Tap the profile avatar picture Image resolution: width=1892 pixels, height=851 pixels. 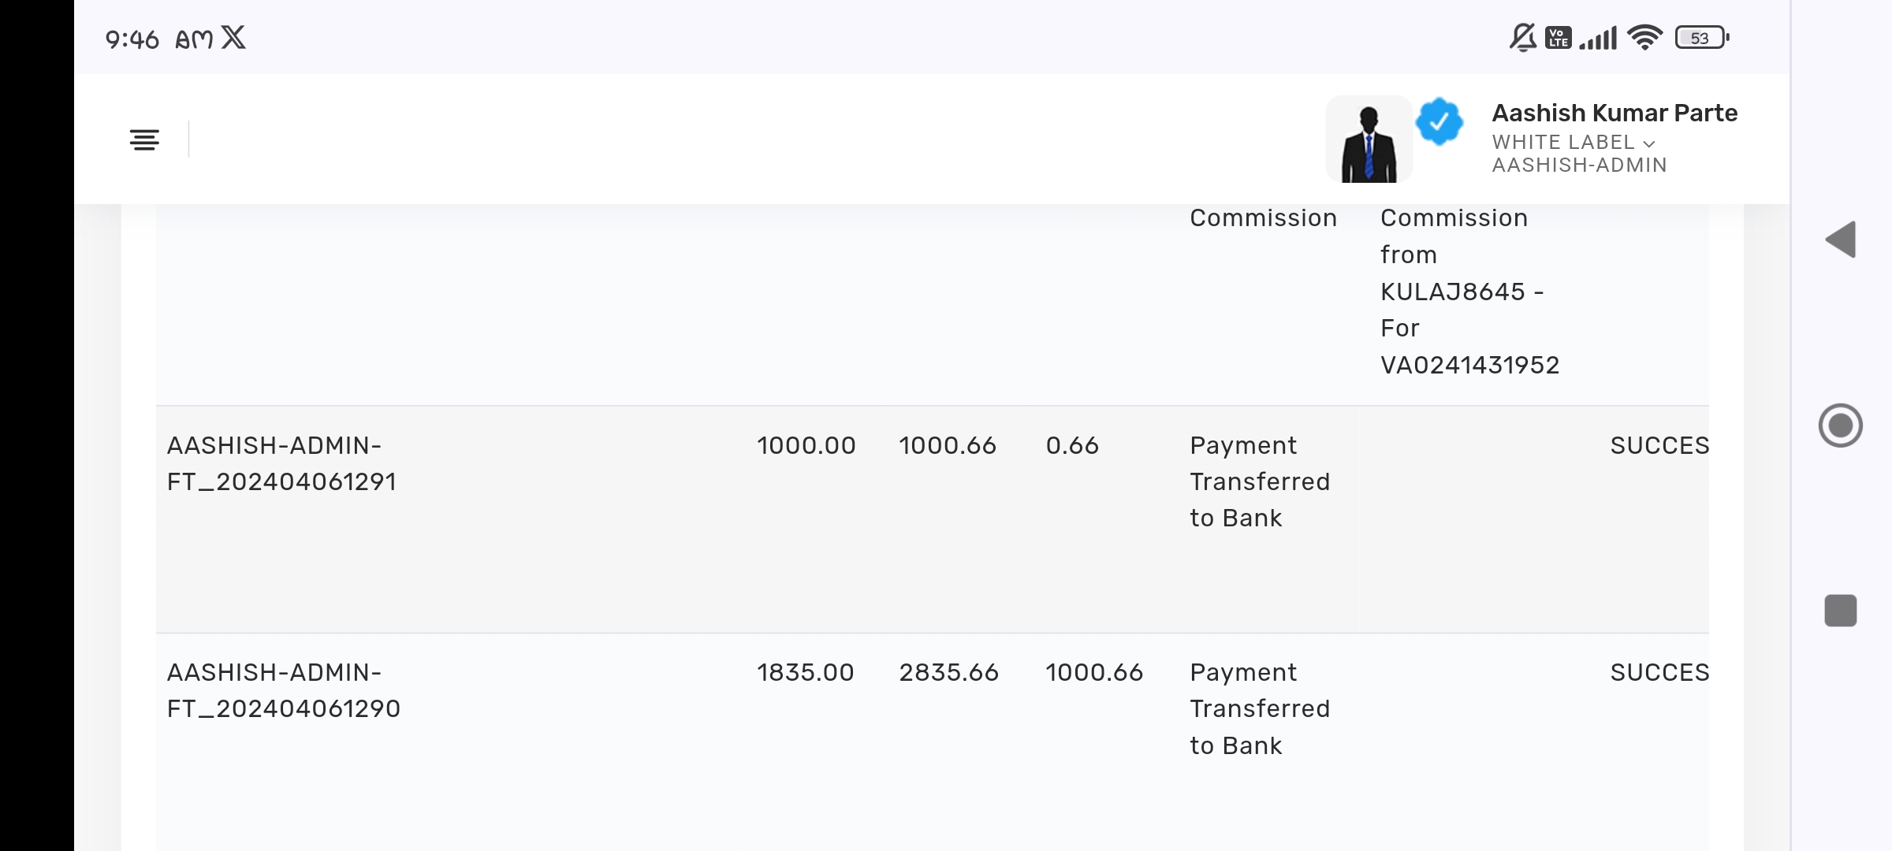click(x=1369, y=139)
